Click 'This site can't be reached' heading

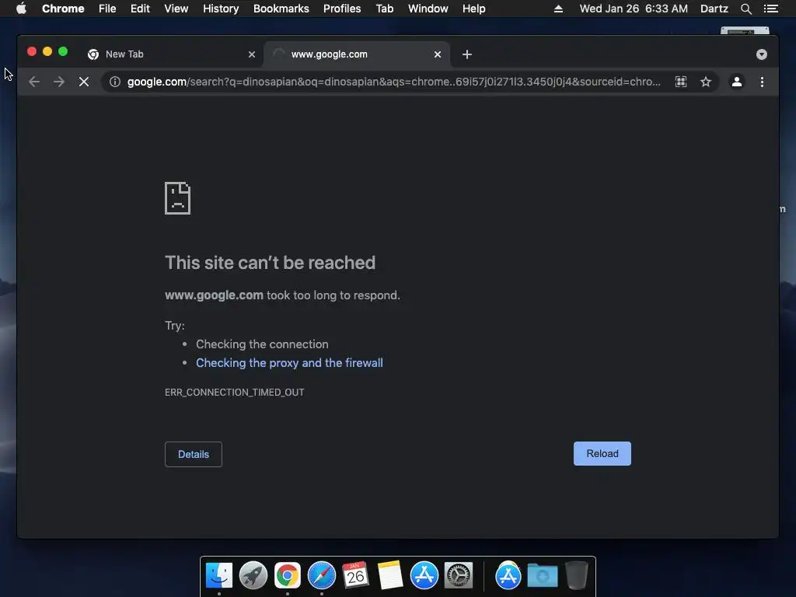pos(270,263)
